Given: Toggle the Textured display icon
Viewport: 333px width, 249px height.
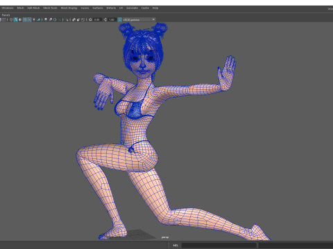Looking at the screenshot, I should [29, 20].
